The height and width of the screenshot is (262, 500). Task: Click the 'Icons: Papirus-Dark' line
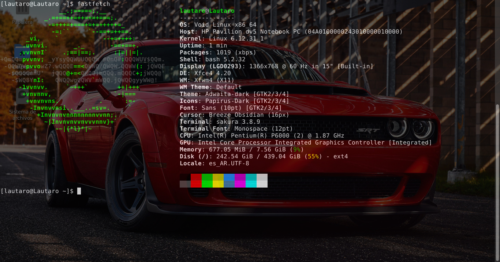click(235, 101)
